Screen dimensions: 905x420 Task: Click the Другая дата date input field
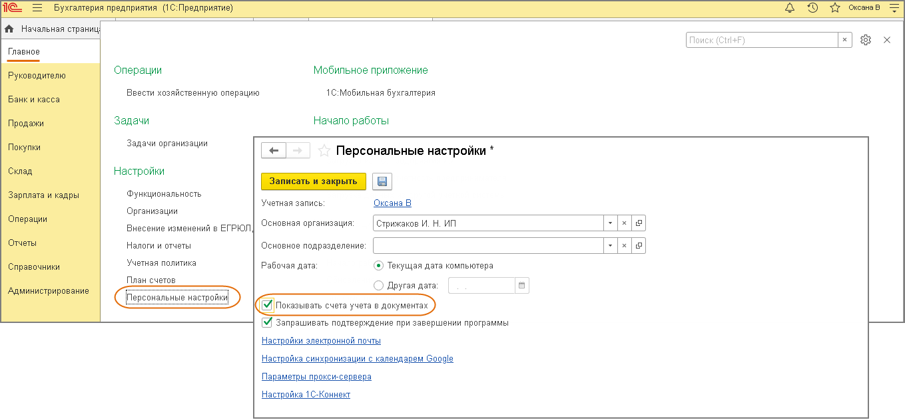482,286
